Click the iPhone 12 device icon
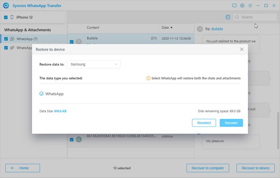 tap(12, 17)
